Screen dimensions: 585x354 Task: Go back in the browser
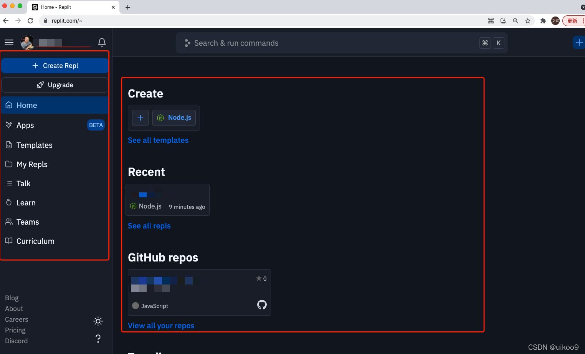pyautogui.click(x=6, y=21)
